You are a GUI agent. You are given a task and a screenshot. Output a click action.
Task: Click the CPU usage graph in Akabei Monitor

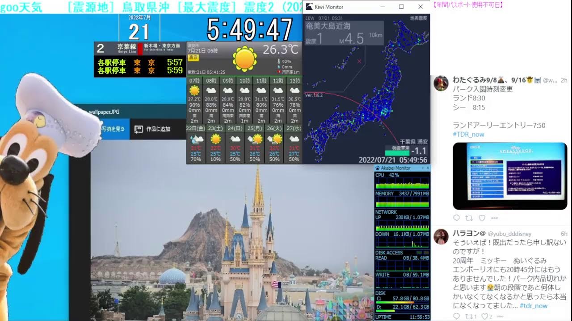point(402,184)
